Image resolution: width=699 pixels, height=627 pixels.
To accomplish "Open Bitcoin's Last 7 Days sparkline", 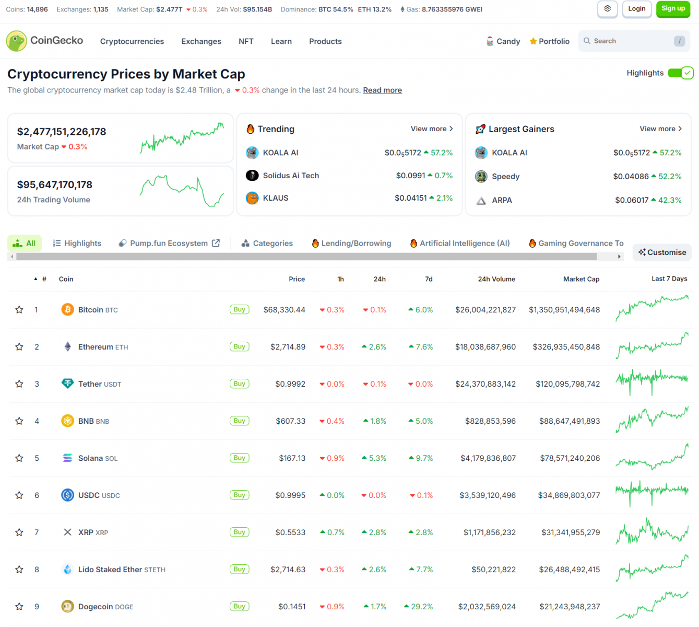I will pos(652,308).
